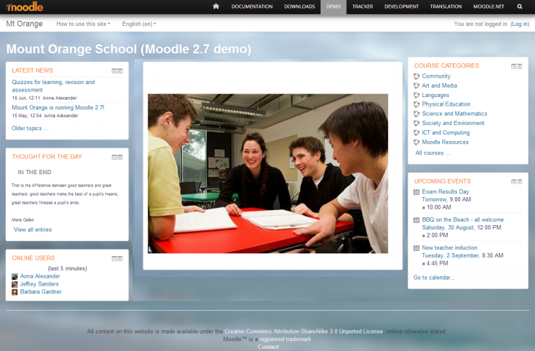Viewport: 535px width, 351px height.
Task: Open Anna Alexander's online user profile
Action: click(40, 276)
